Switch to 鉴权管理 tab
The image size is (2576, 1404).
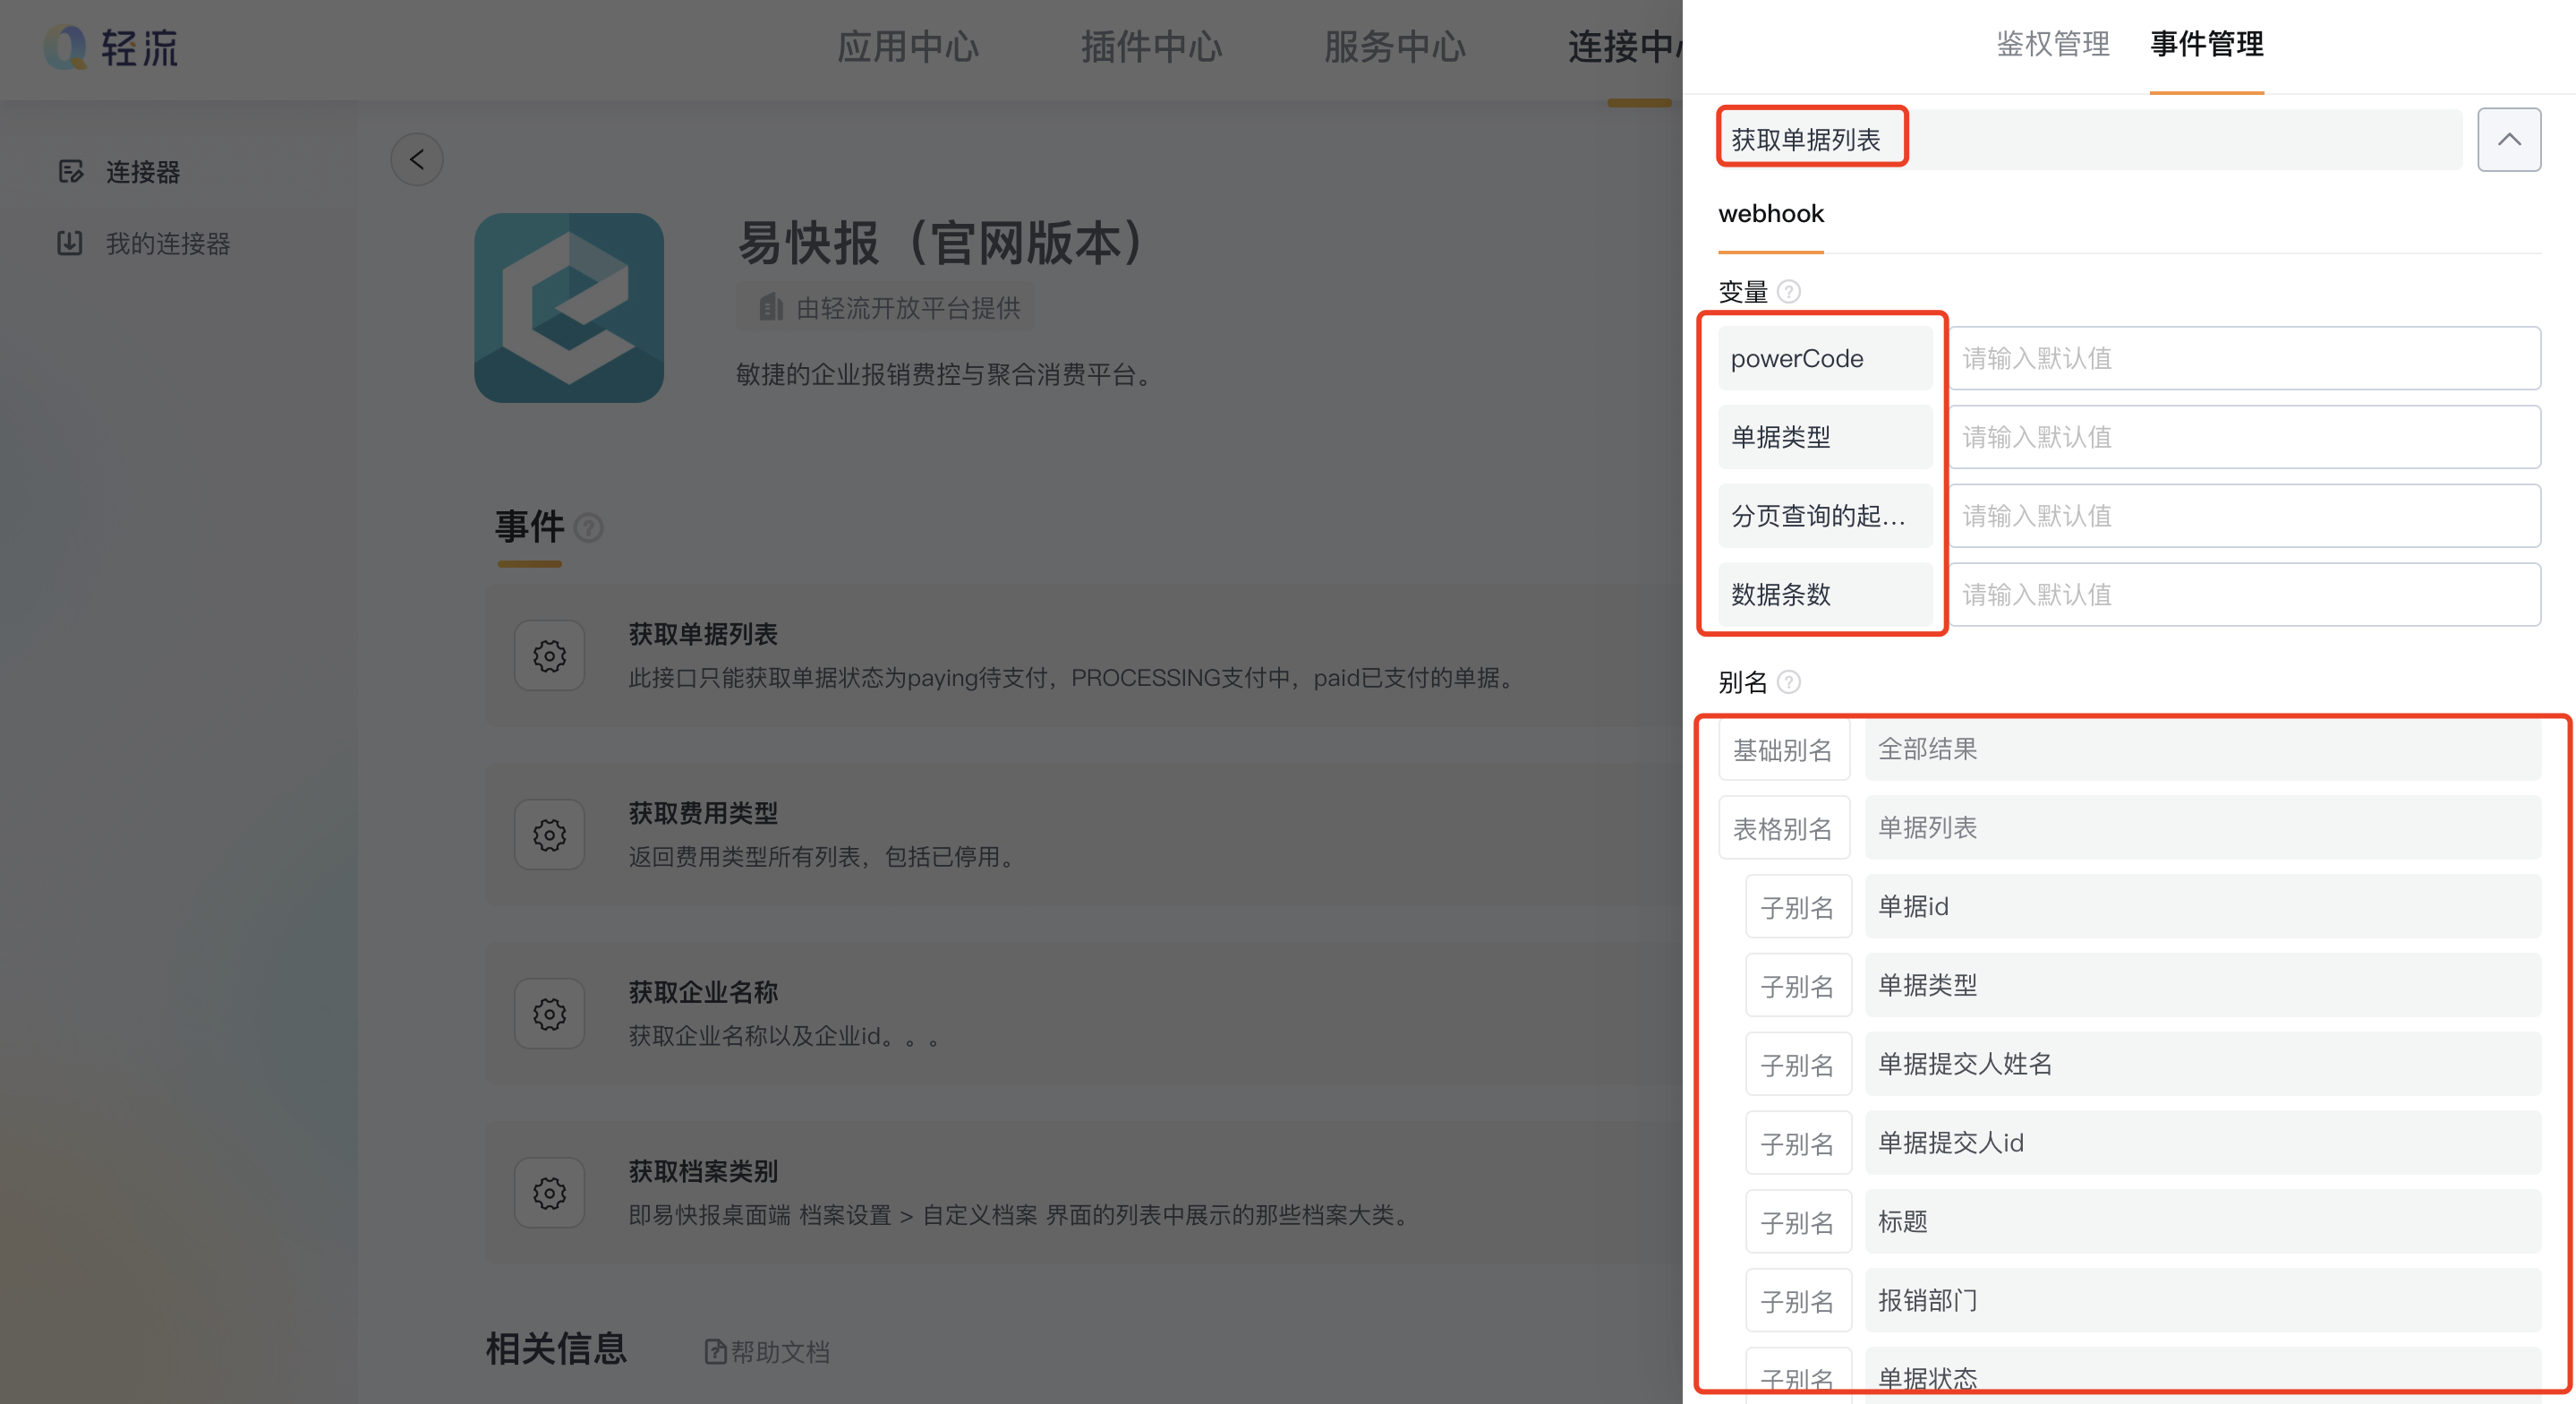[x=2052, y=44]
